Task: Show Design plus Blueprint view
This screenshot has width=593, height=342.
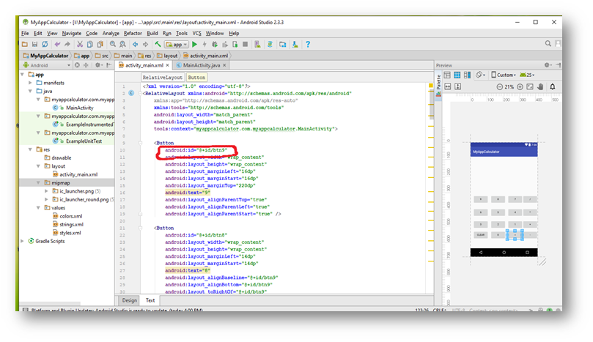Action: [468, 75]
